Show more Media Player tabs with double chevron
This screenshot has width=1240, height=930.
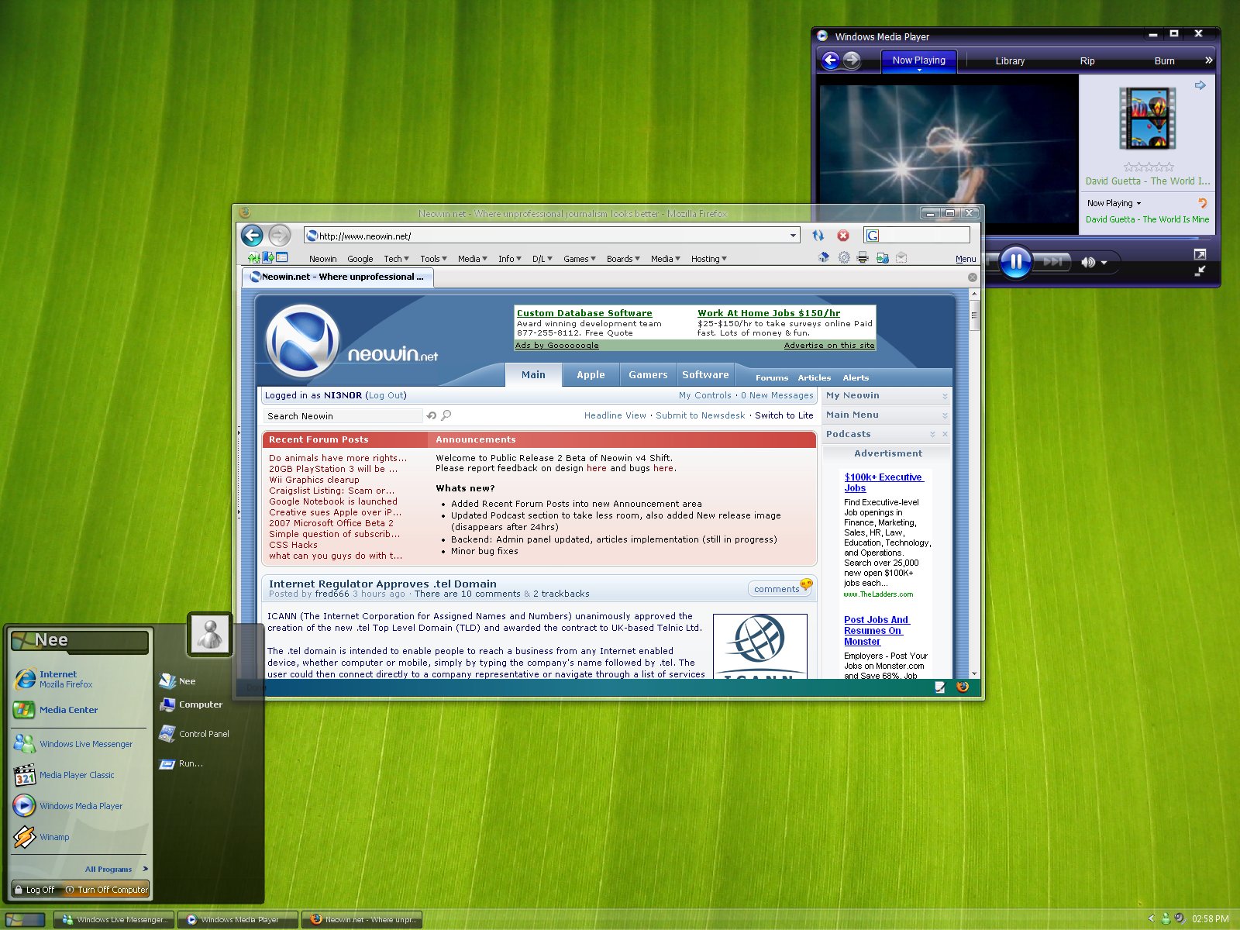click(x=1208, y=60)
